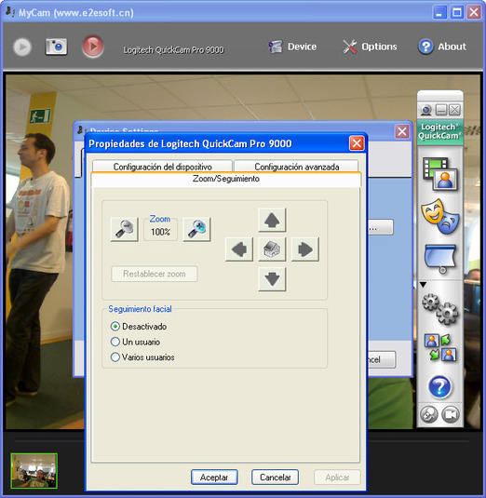Select the Varios usuarios radio button
This screenshot has height=498, width=486.
point(115,357)
